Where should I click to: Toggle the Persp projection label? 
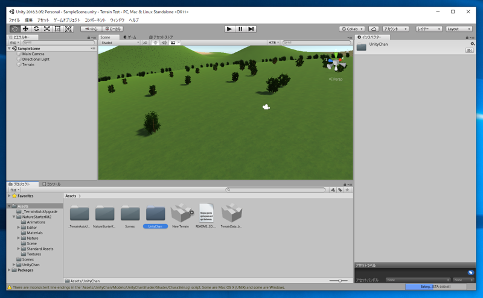pyautogui.click(x=336, y=79)
